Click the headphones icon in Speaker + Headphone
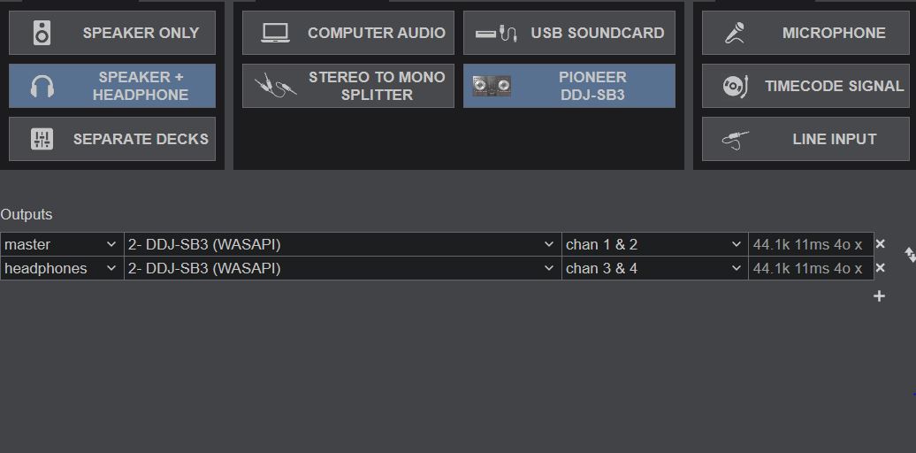 pyautogui.click(x=42, y=87)
